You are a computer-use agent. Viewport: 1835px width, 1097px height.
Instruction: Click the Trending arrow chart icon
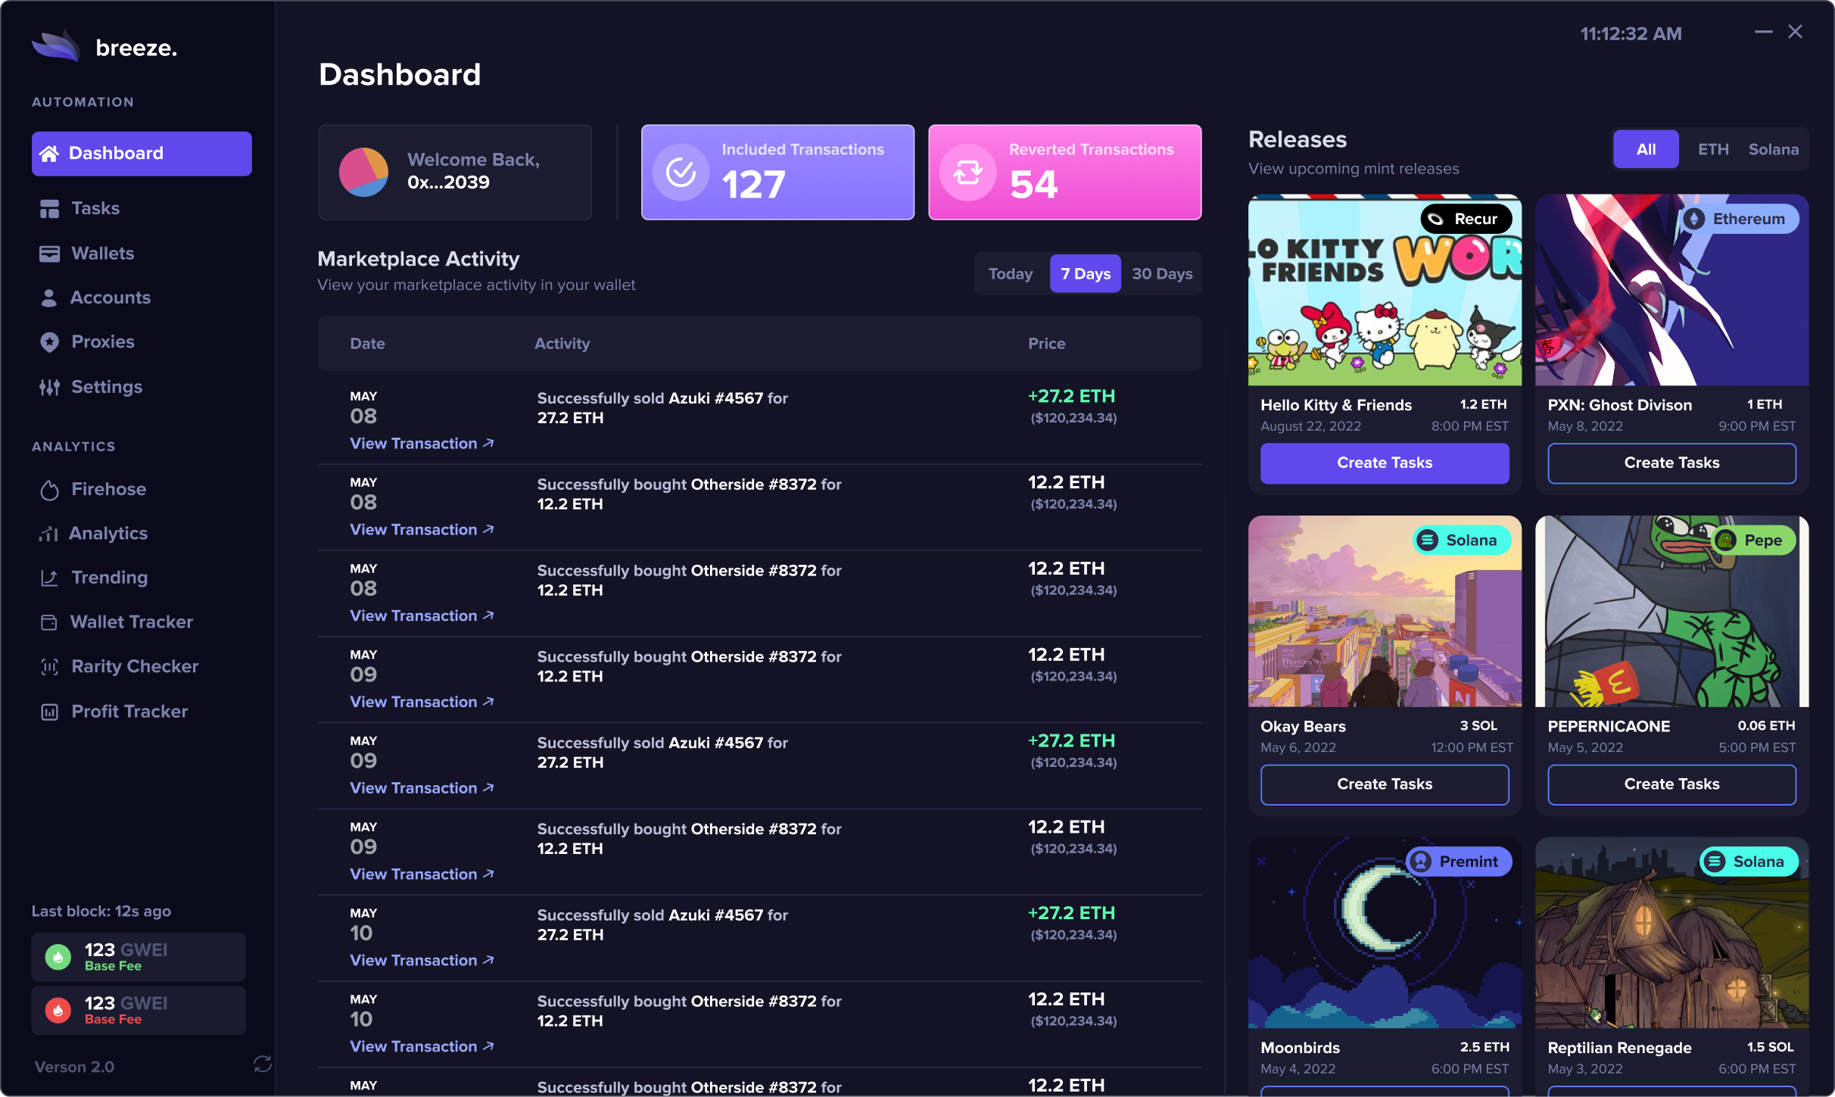49,578
